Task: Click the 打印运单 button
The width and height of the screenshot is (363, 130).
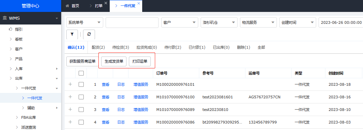Action: (x=140, y=62)
